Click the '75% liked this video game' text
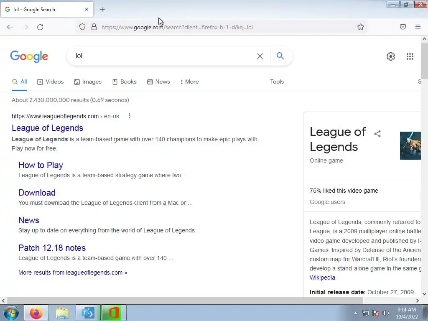428x321 pixels. coord(344,191)
